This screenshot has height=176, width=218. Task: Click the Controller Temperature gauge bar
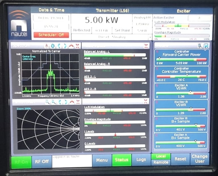[x=181, y=77]
